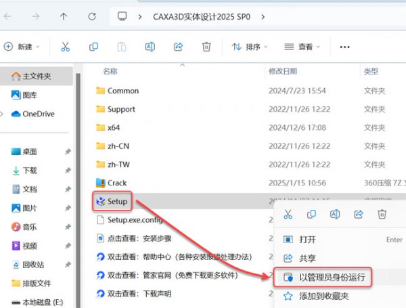Click the context menu Cut icon
This screenshot has width=406, height=308.
click(288, 214)
